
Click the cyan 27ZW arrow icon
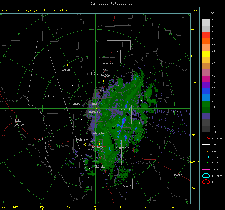point(206,157)
